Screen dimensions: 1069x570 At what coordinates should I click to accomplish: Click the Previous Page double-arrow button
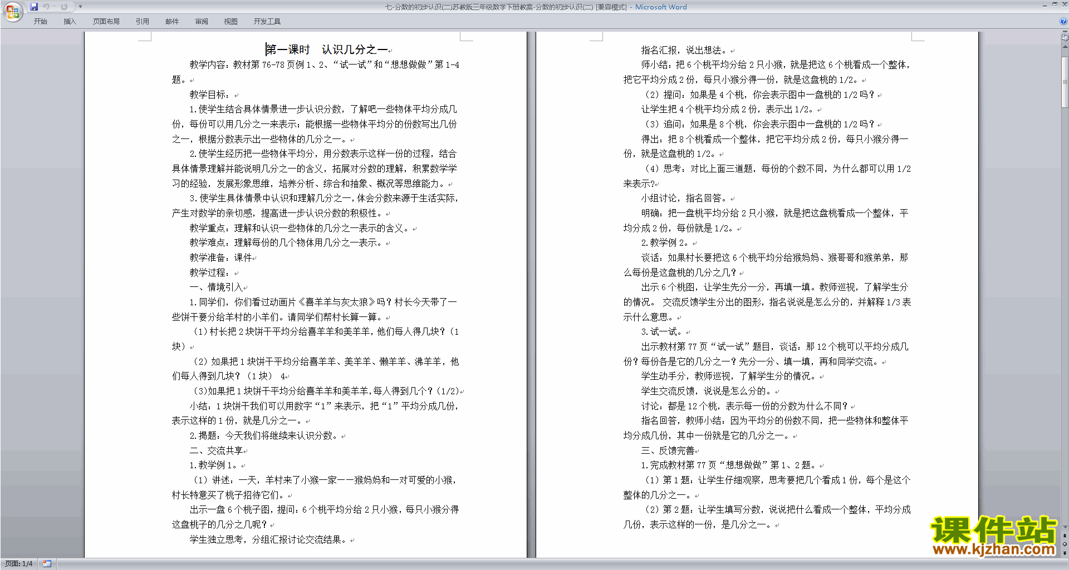click(x=1065, y=536)
